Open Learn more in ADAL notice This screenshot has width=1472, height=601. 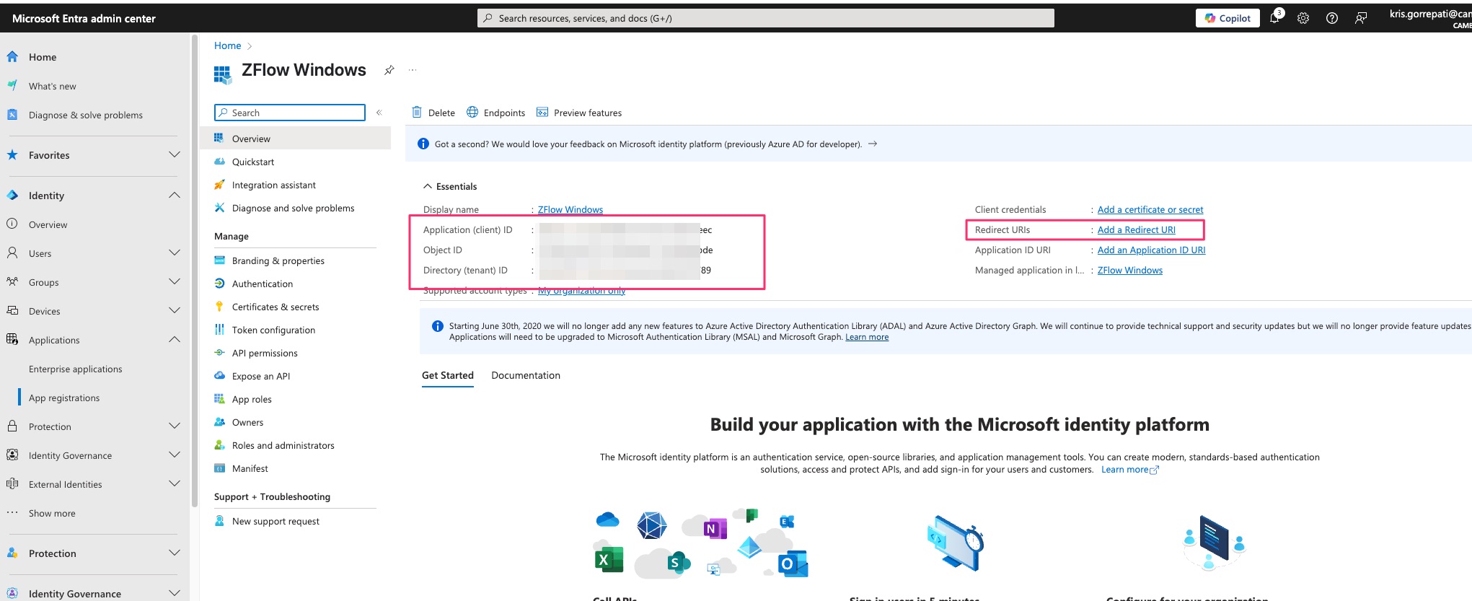[x=867, y=337]
